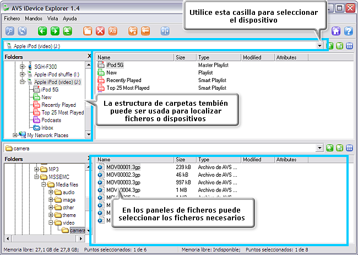358x255 pixels.
Task: Click the orange AB rename icon
Action: point(113,31)
